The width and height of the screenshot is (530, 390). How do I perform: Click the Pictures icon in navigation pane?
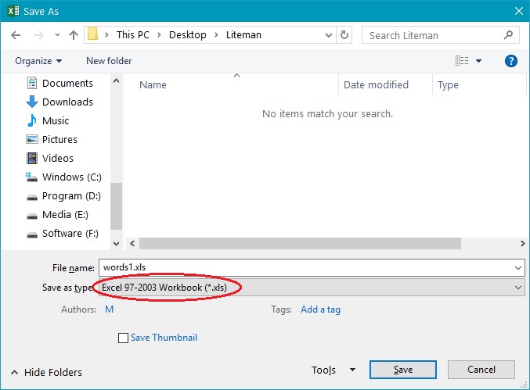(32, 139)
